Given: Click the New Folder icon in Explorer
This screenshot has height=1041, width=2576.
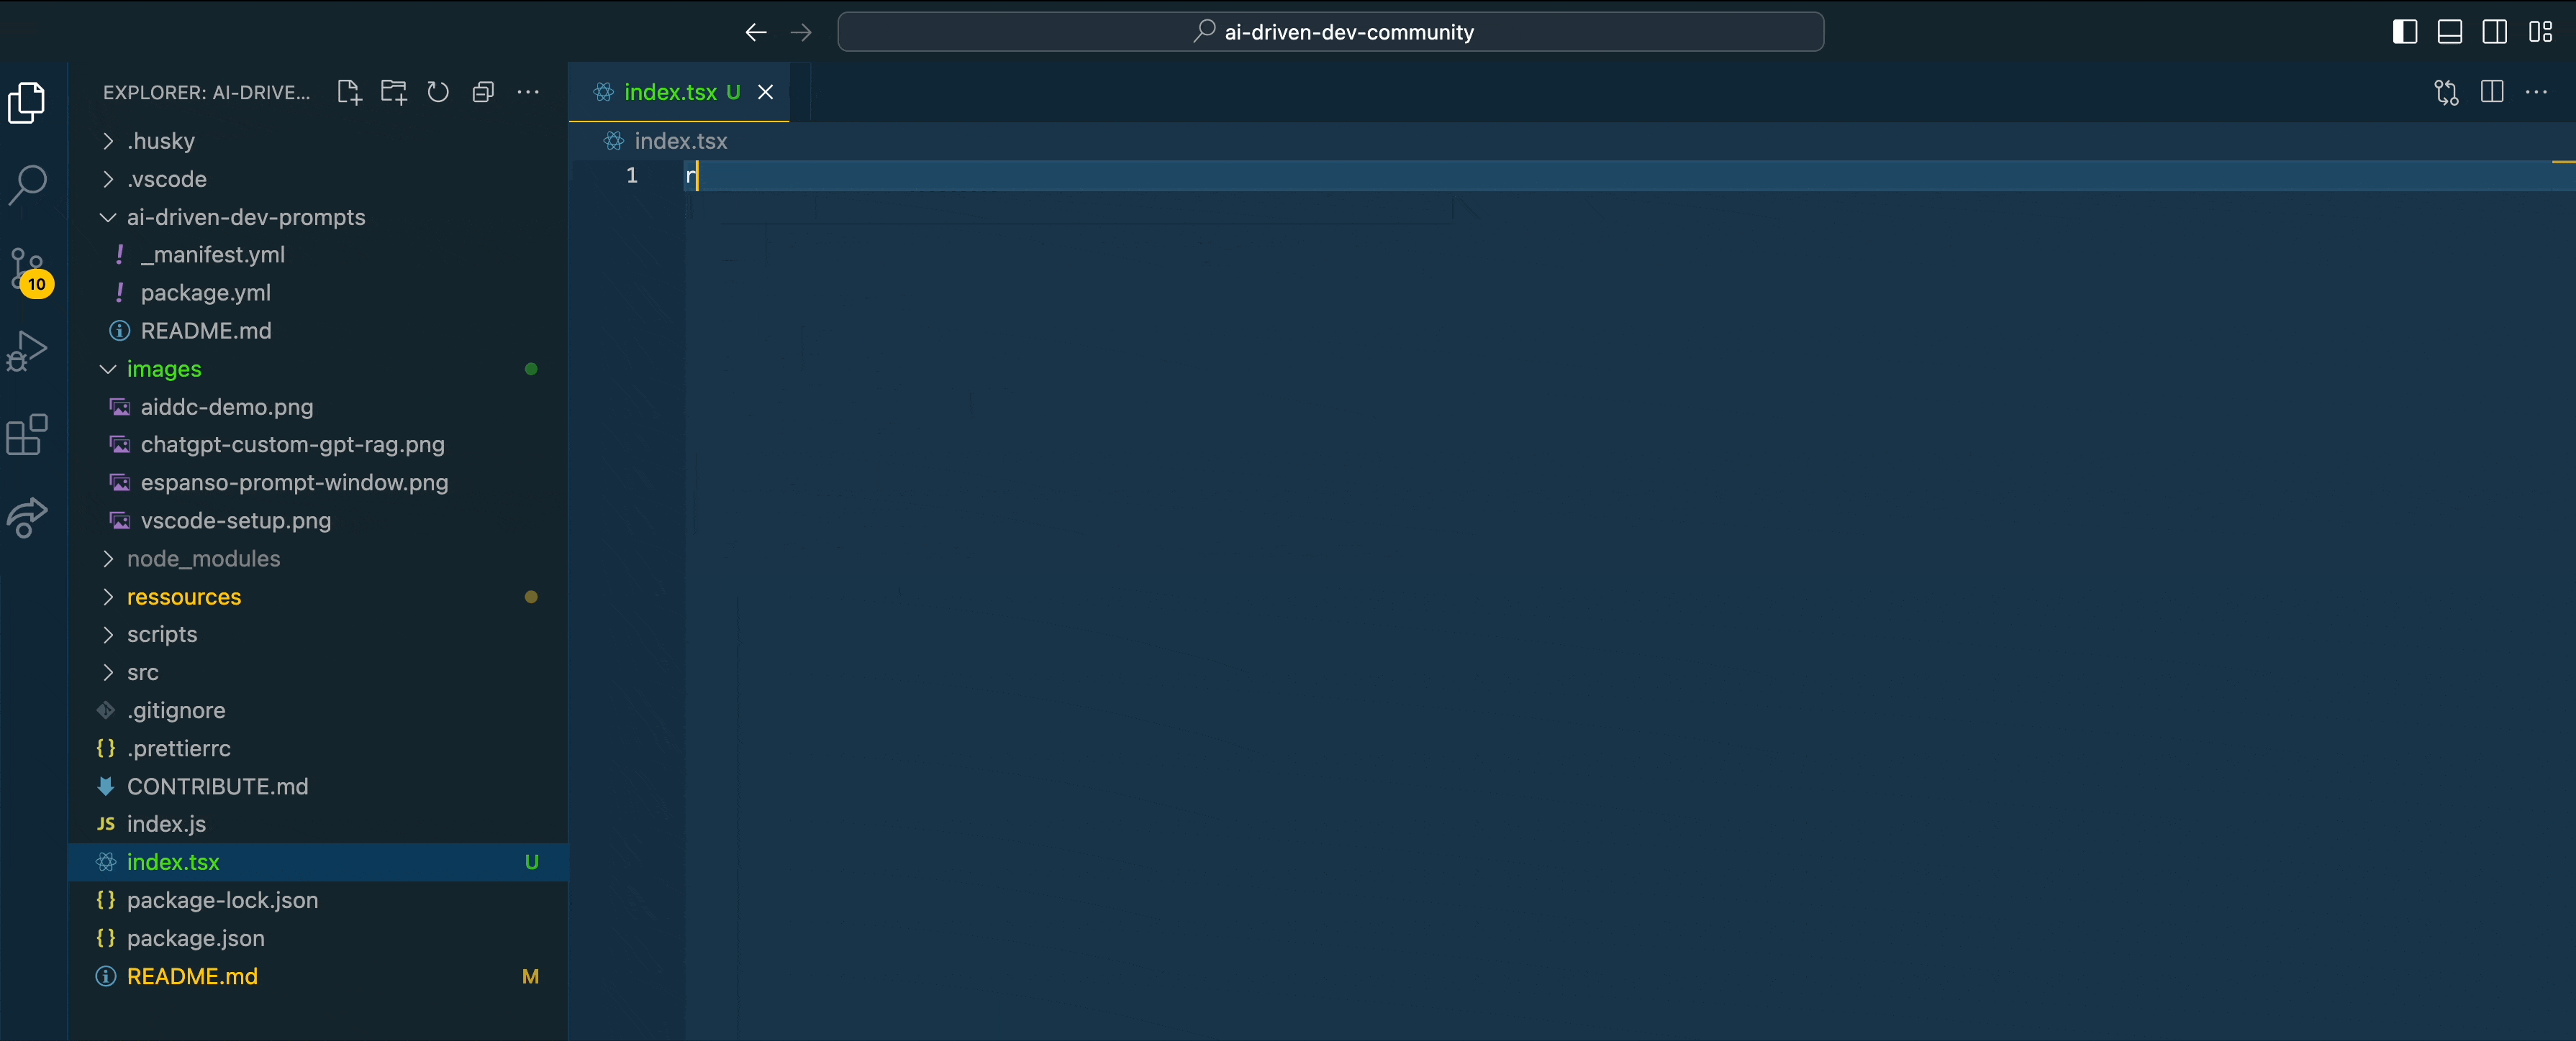Looking at the screenshot, I should coord(393,92).
